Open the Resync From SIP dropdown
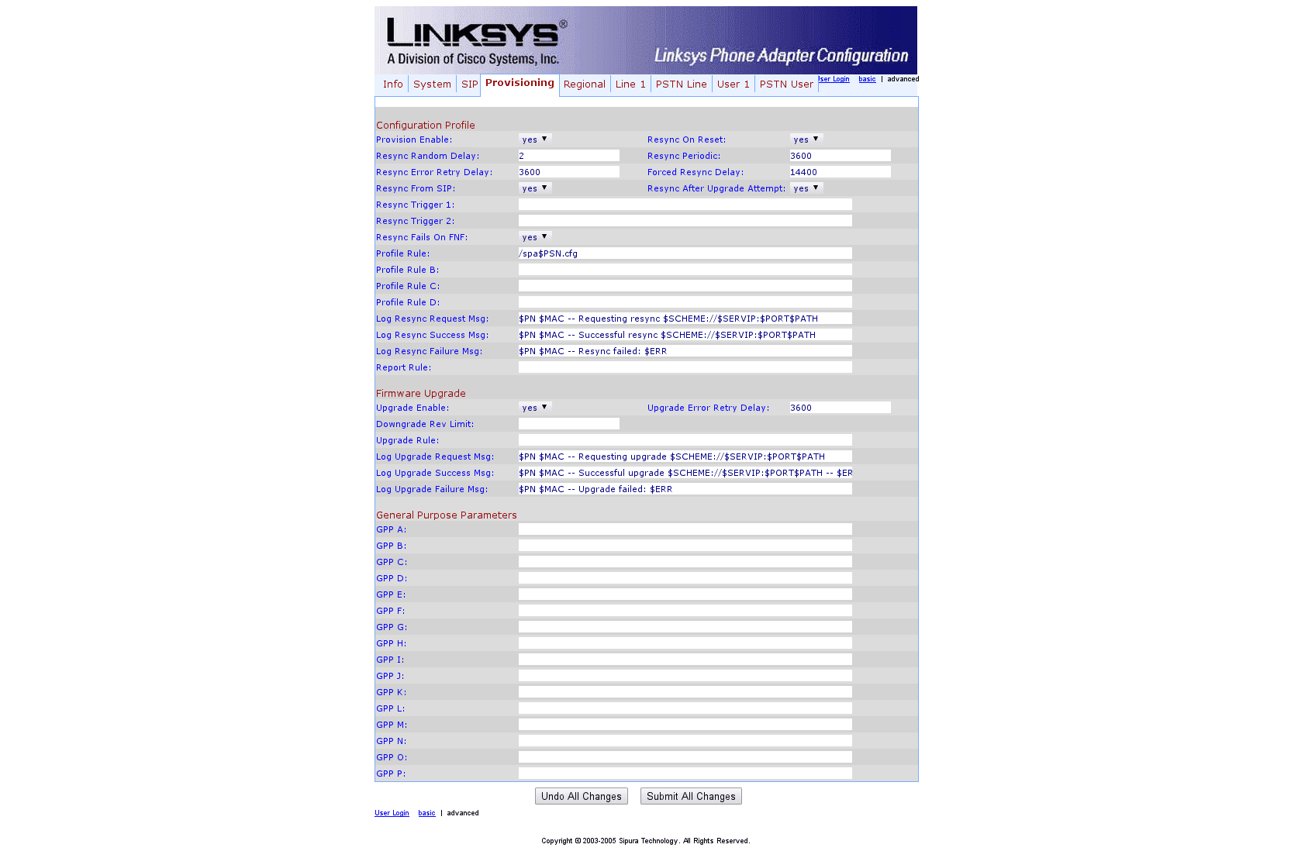 [535, 188]
